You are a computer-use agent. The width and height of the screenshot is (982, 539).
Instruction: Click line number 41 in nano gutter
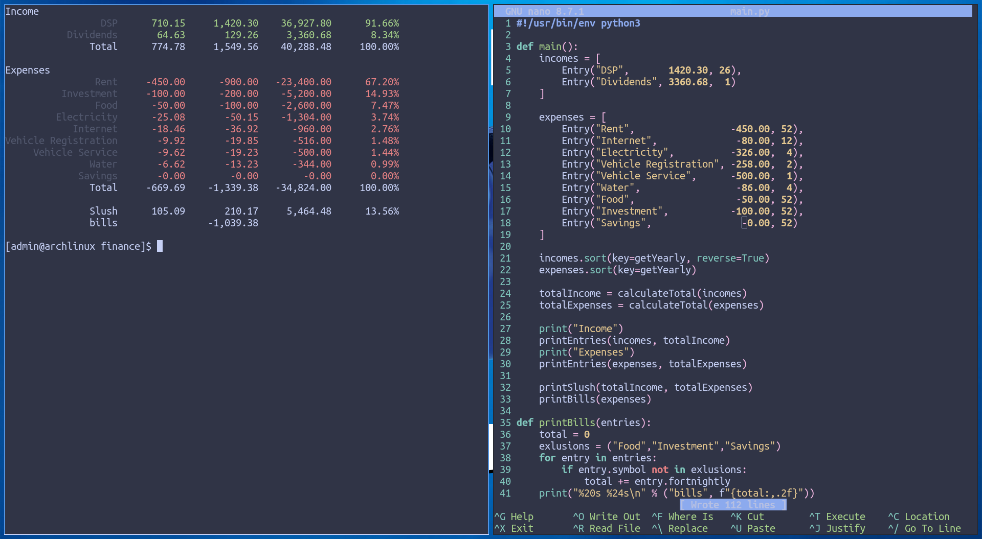click(505, 493)
